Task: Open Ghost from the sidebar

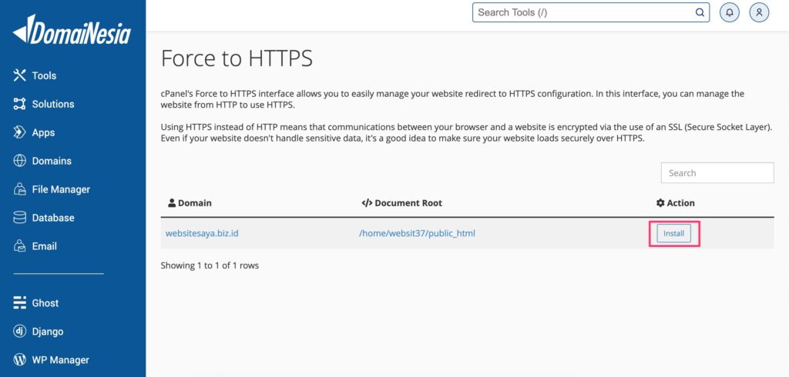Action: pyautogui.click(x=45, y=303)
